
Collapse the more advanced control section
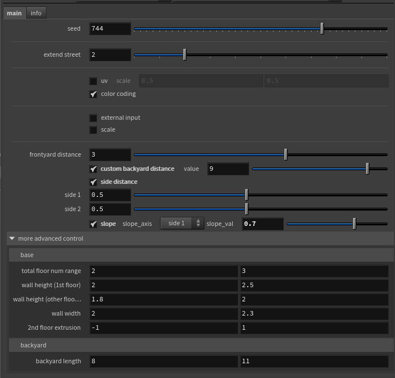[x=12, y=238]
